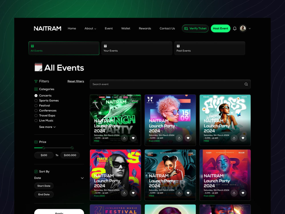Image resolution: width=285 pixels, height=214 pixels.
Task: Select the Live Music category
Action: pos(36,121)
